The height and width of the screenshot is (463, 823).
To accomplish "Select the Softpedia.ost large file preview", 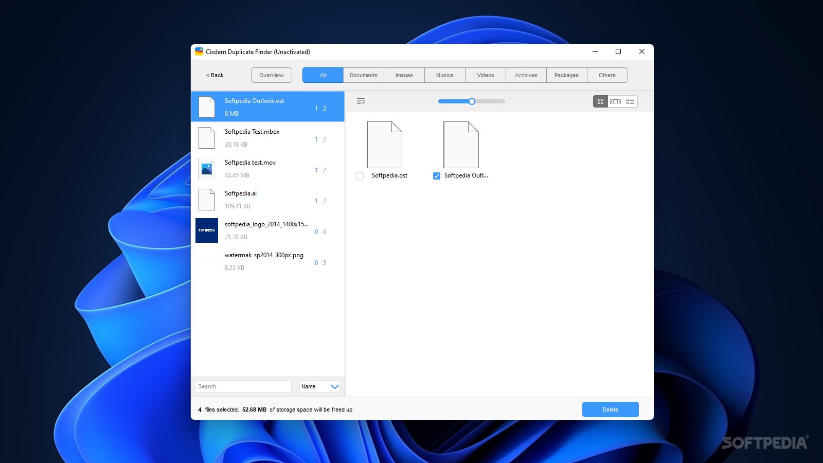I will point(384,145).
